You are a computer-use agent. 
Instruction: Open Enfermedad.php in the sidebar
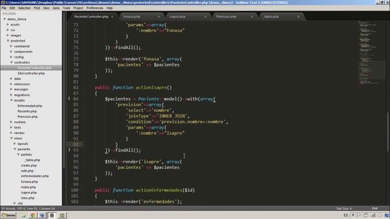pos(30,106)
